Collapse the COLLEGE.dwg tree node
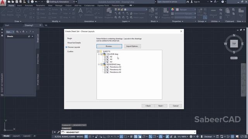The width and height of the screenshot is (248, 139). coord(99,54)
